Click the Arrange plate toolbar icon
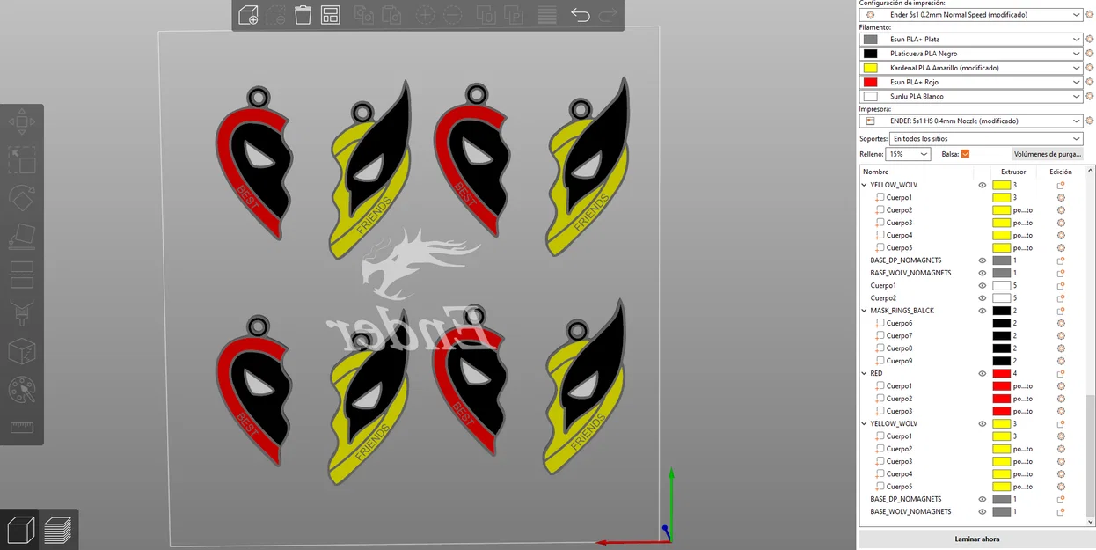This screenshot has width=1096, height=550. 331,15
